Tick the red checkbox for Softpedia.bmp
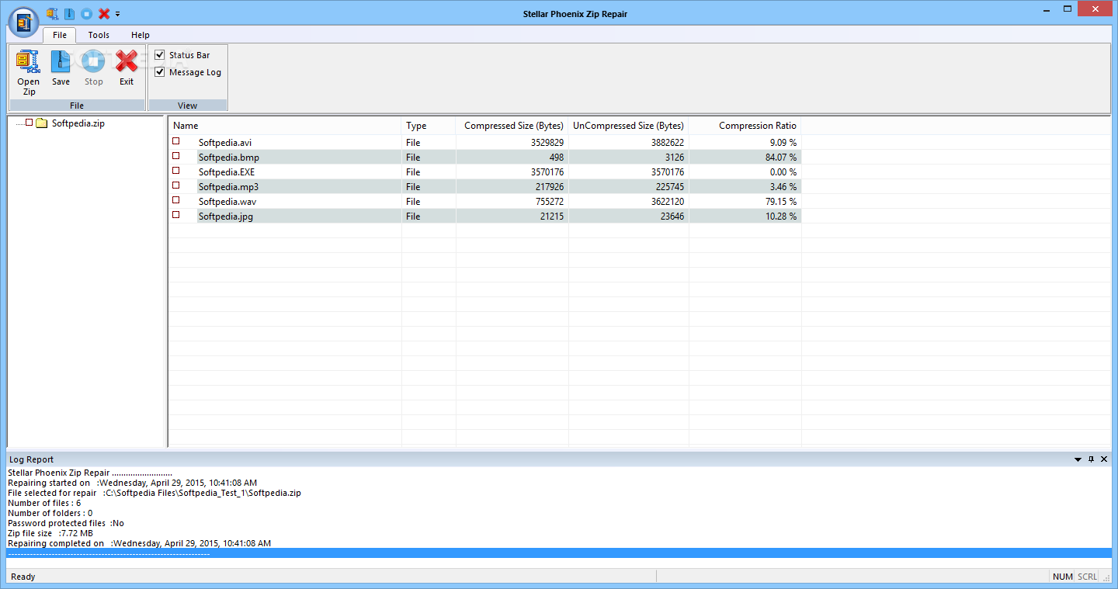Image resolution: width=1118 pixels, height=589 pixels. tap(176, 156)
